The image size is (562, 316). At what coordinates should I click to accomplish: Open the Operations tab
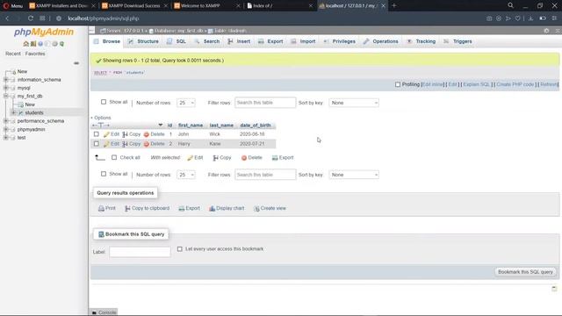tap(380, 41)
